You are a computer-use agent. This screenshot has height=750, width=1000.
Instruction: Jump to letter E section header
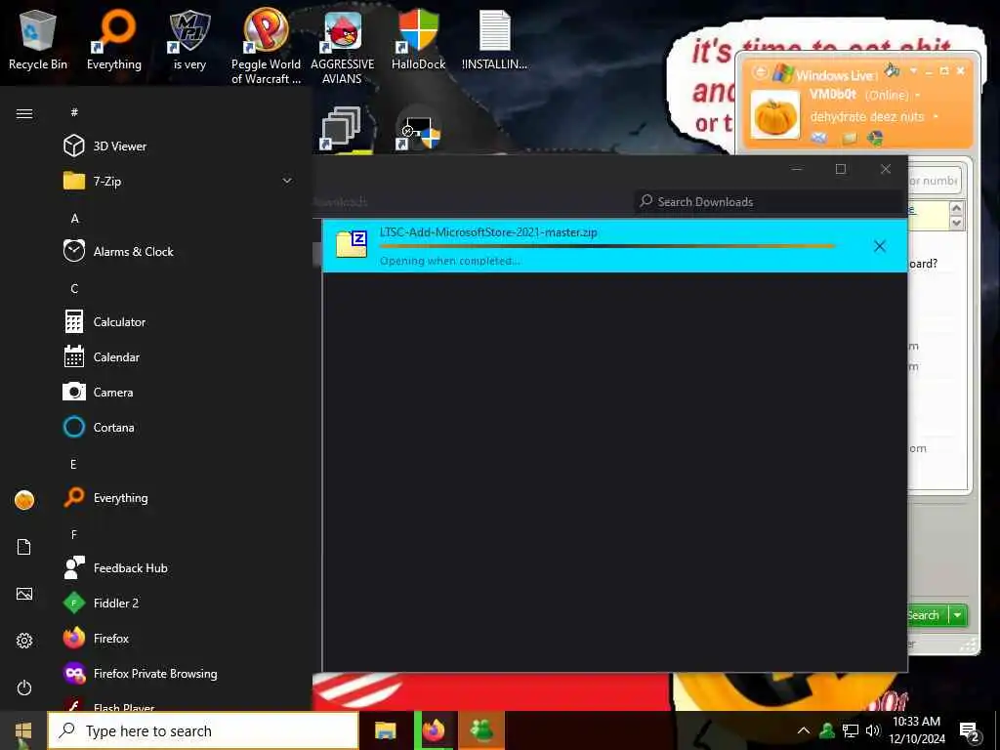point(73,464)
